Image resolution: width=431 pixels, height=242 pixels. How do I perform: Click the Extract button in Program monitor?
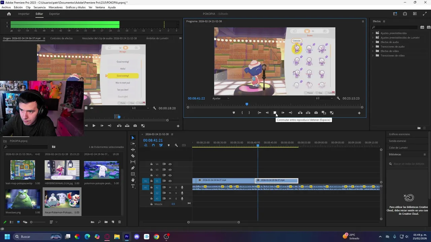[x=308, y=113]
